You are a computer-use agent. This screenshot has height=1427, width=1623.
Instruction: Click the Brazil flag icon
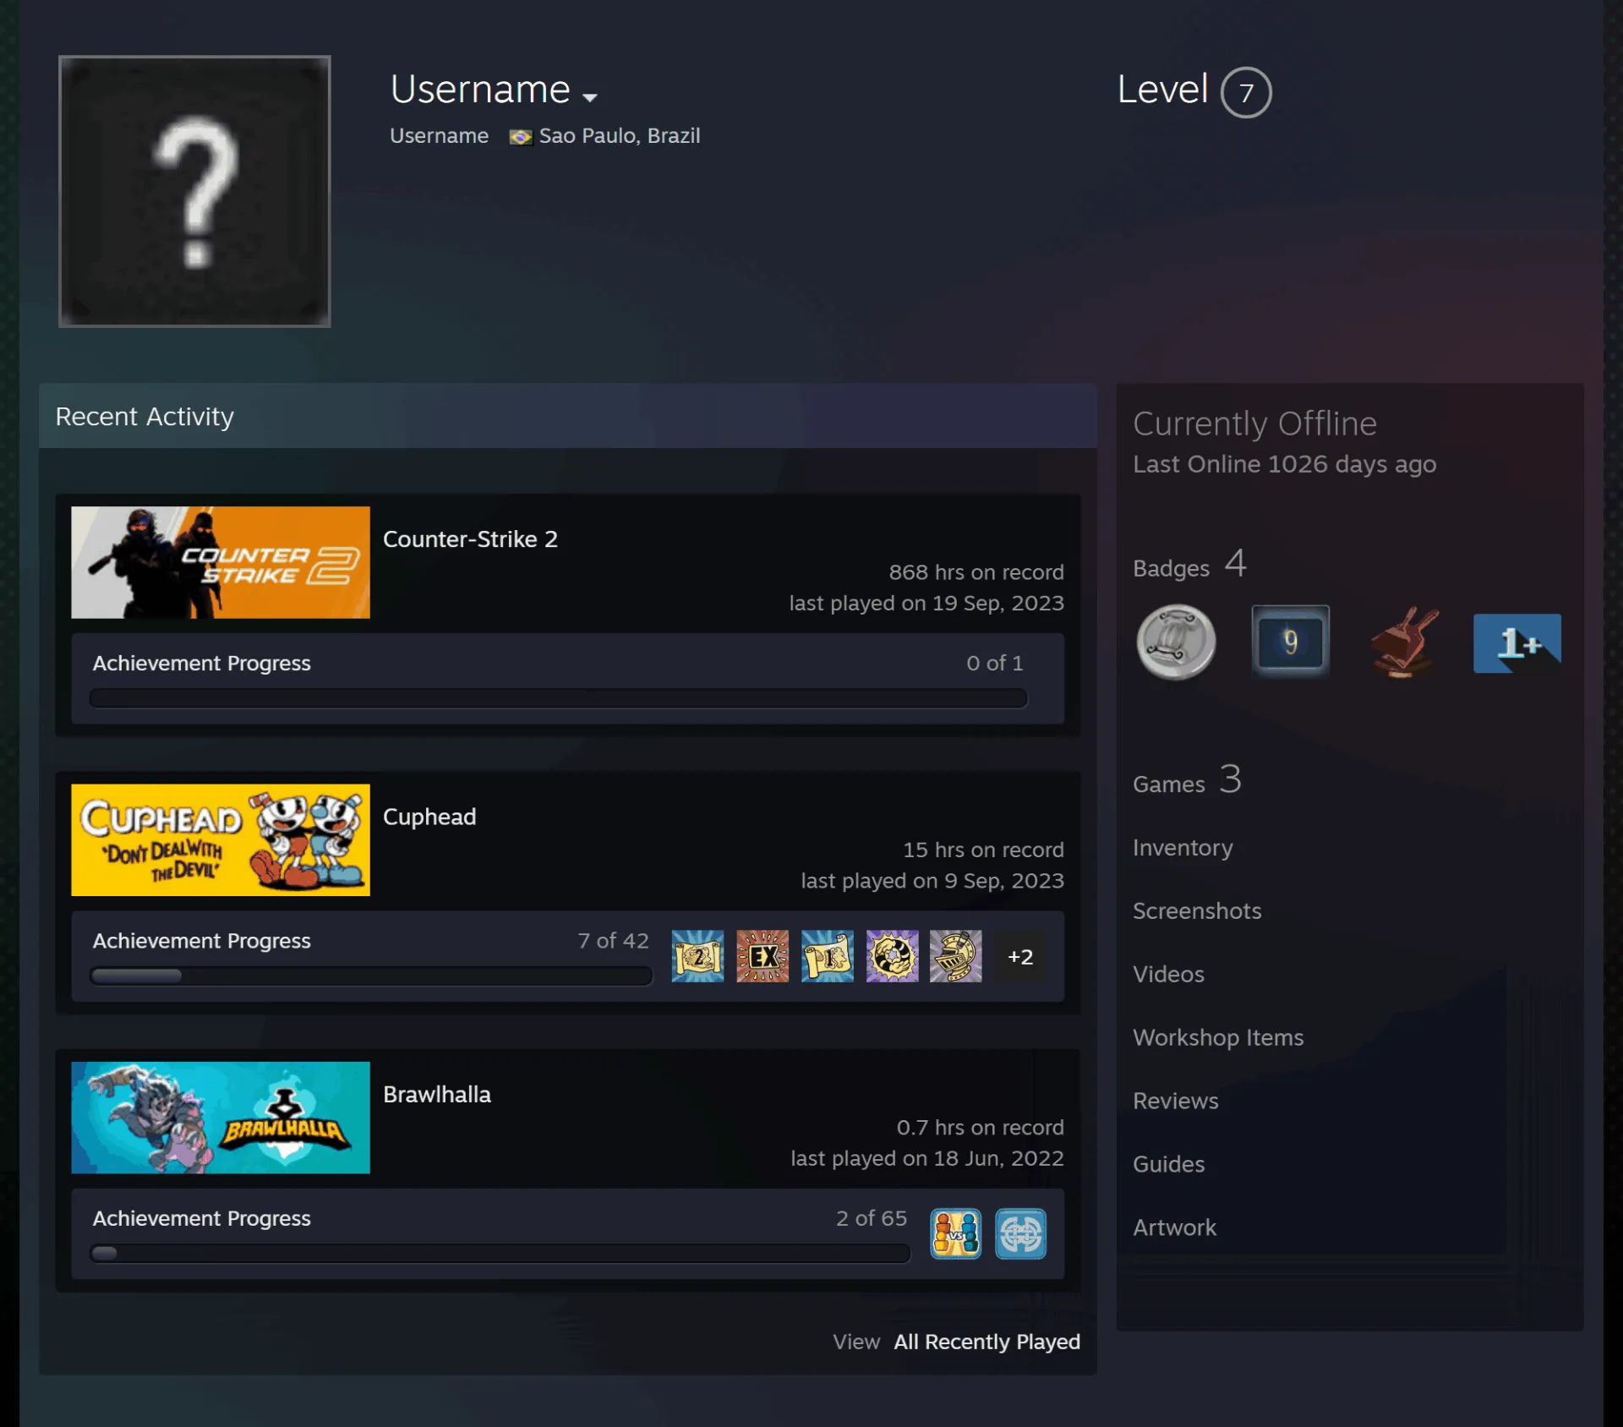(521, 136)
